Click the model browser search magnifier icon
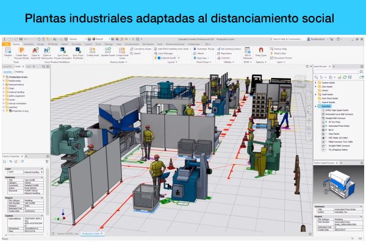Viewport: 366px width, 244px height. (43, 66)
